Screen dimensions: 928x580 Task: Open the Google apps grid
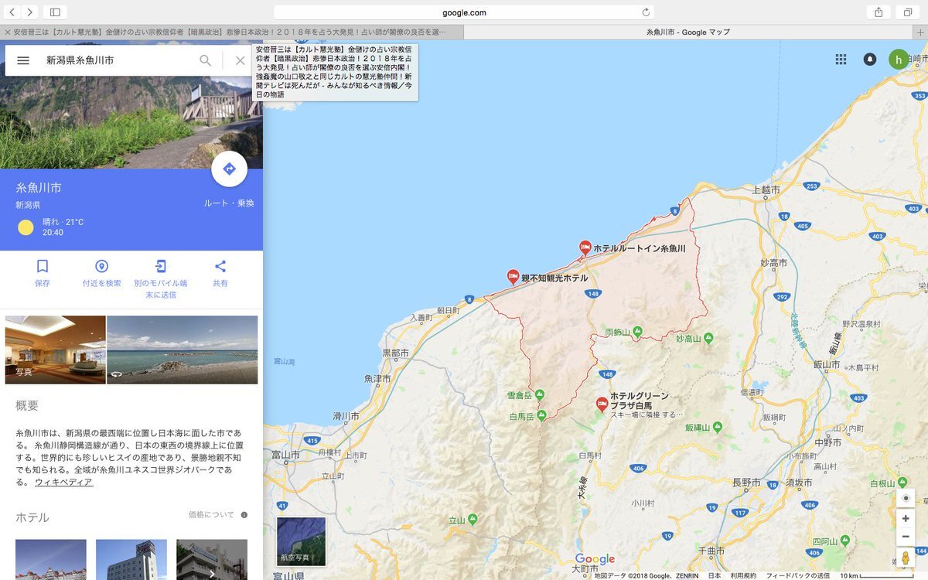pyautogui.click(x=841, y=60)
